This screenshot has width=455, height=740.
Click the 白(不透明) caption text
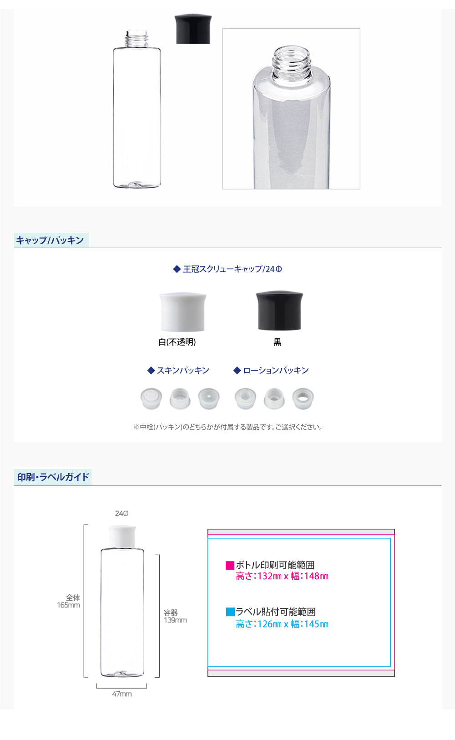177,342
